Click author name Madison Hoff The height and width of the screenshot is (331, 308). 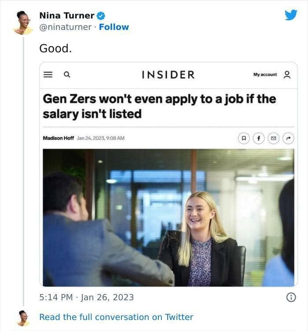(x=58, y=138)
